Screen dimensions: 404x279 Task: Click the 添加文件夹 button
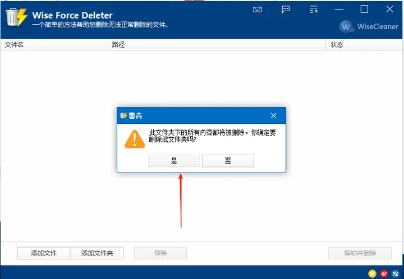click(97, 253)
